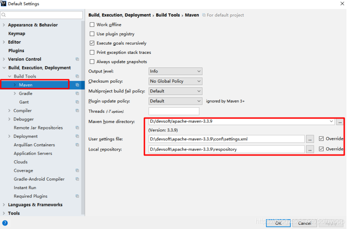Click the Cancel button

304,223
